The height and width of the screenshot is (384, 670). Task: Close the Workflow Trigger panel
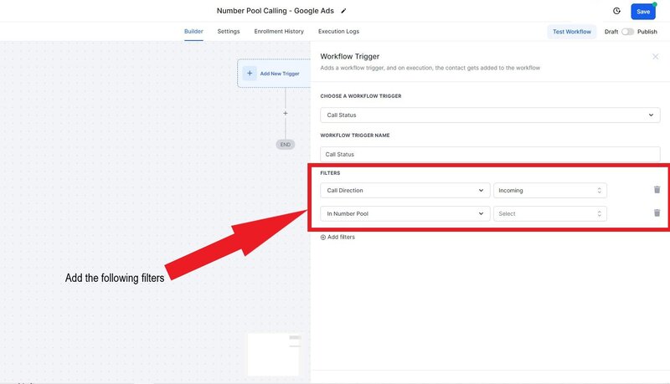click(x=655, y=57)
